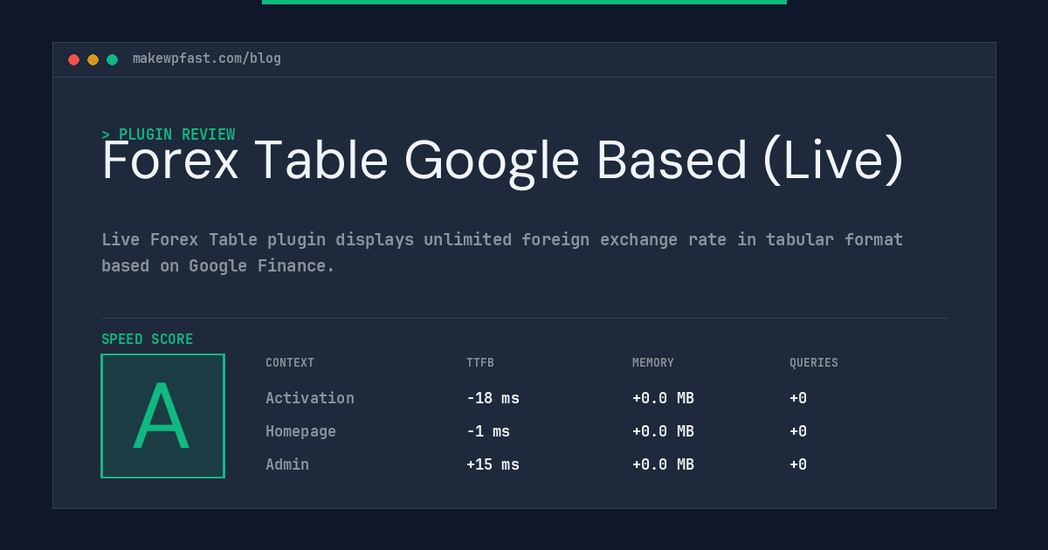Click the CONTEXT column header

(290, 363)
